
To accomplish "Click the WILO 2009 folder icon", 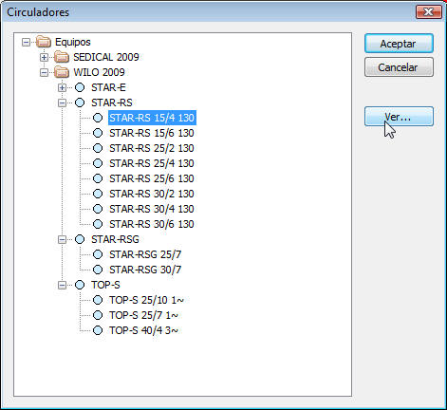I will [x=62, y=72].
